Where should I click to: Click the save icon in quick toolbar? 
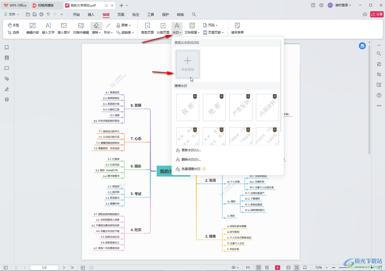(x=35, y=15)
